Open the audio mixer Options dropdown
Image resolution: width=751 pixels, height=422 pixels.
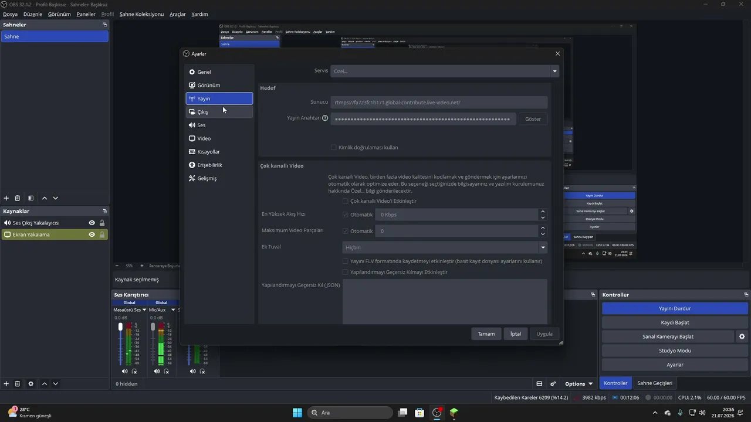(579, 384)
